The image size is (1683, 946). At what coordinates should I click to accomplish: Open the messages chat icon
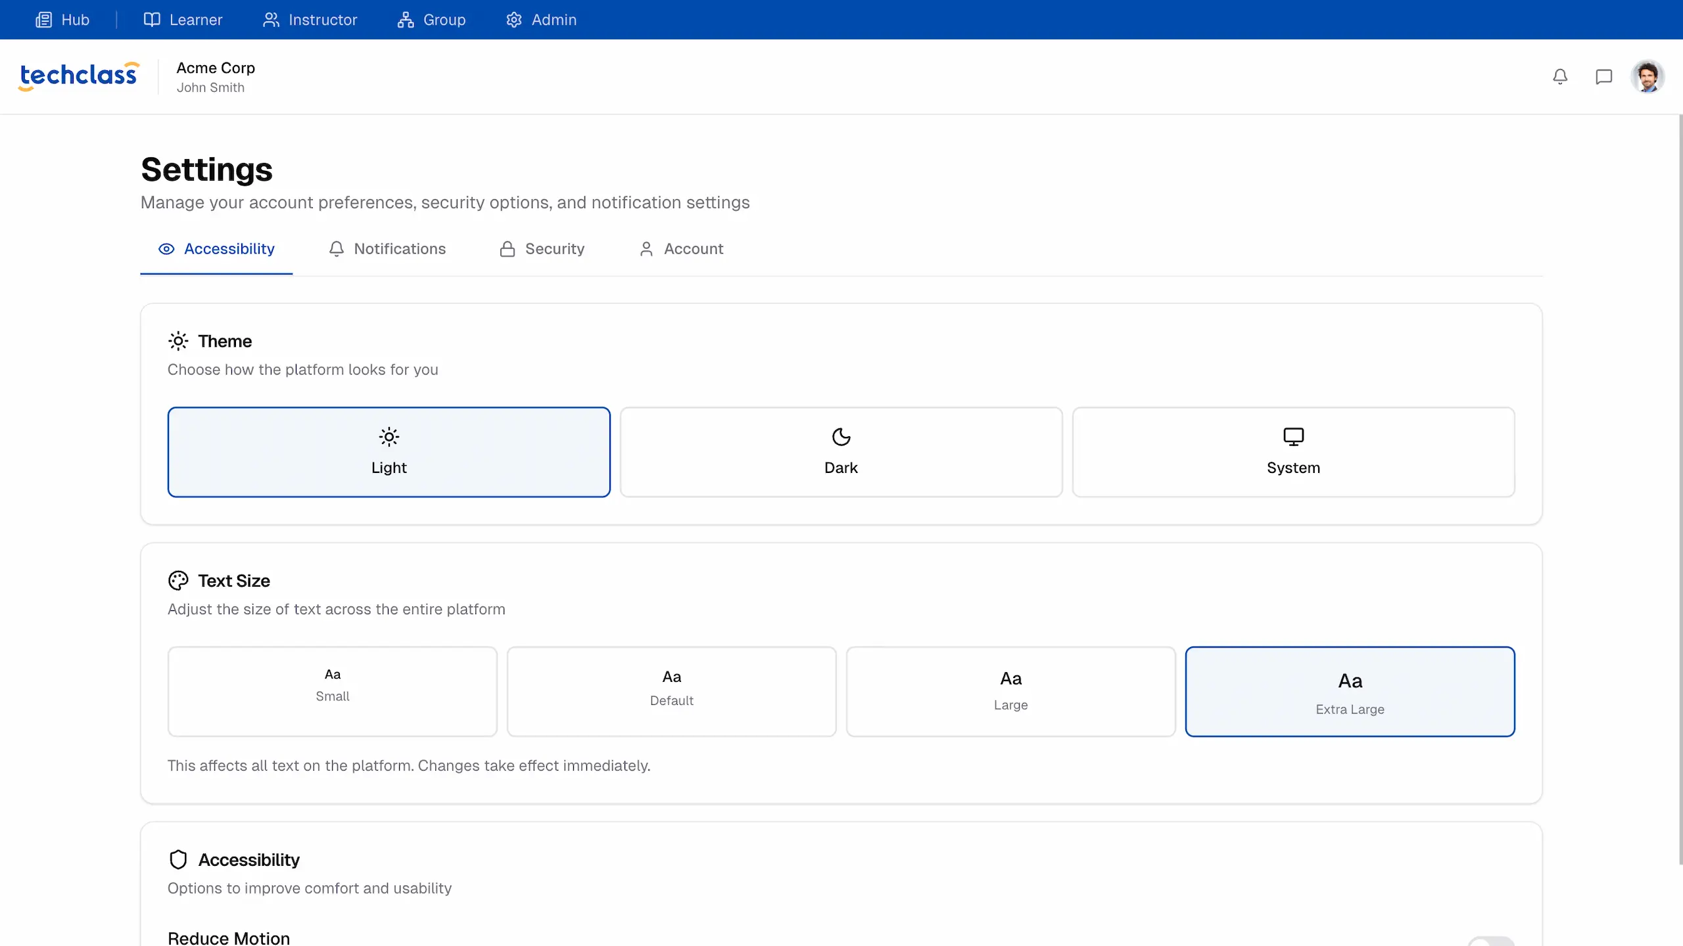(x=1603, y=77)
